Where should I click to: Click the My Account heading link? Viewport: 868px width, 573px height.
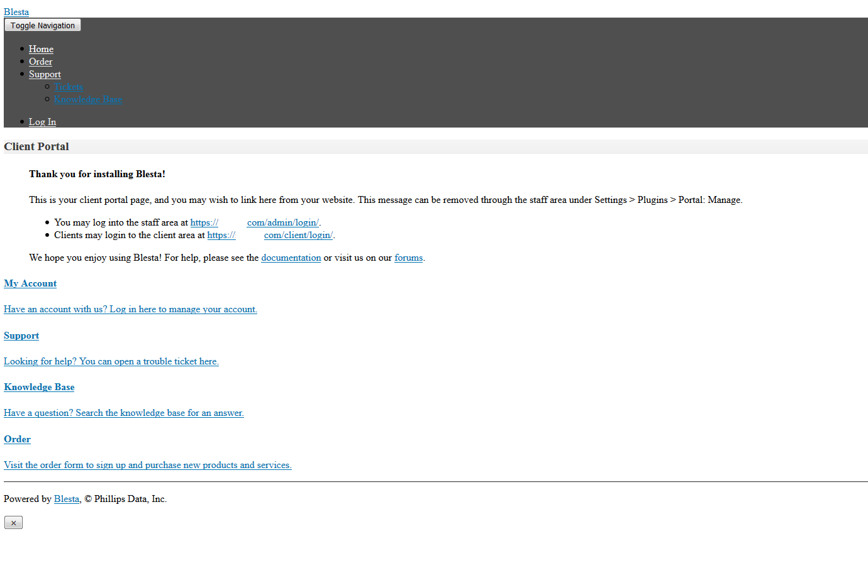[30, 283]
